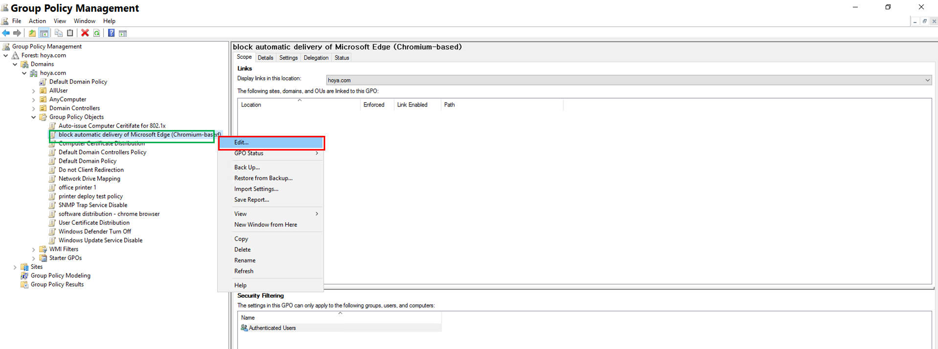Collapse the Group Policy Objects node

point(34,117)
